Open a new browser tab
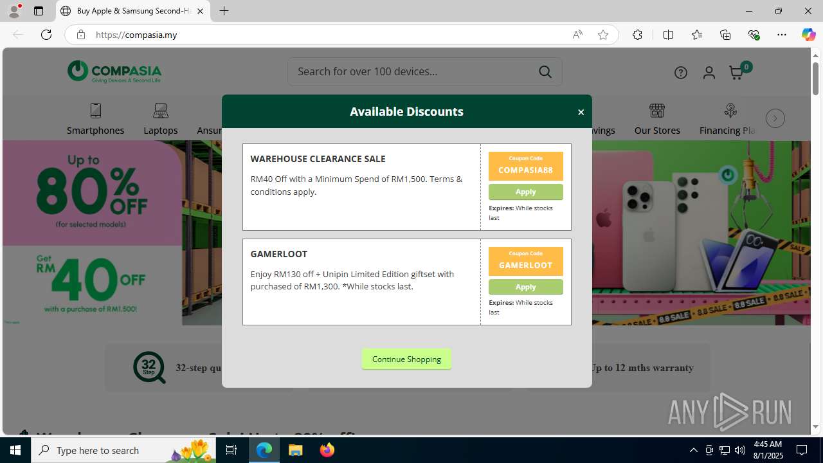This screenshot has width=823, height=463. [224, 11]
